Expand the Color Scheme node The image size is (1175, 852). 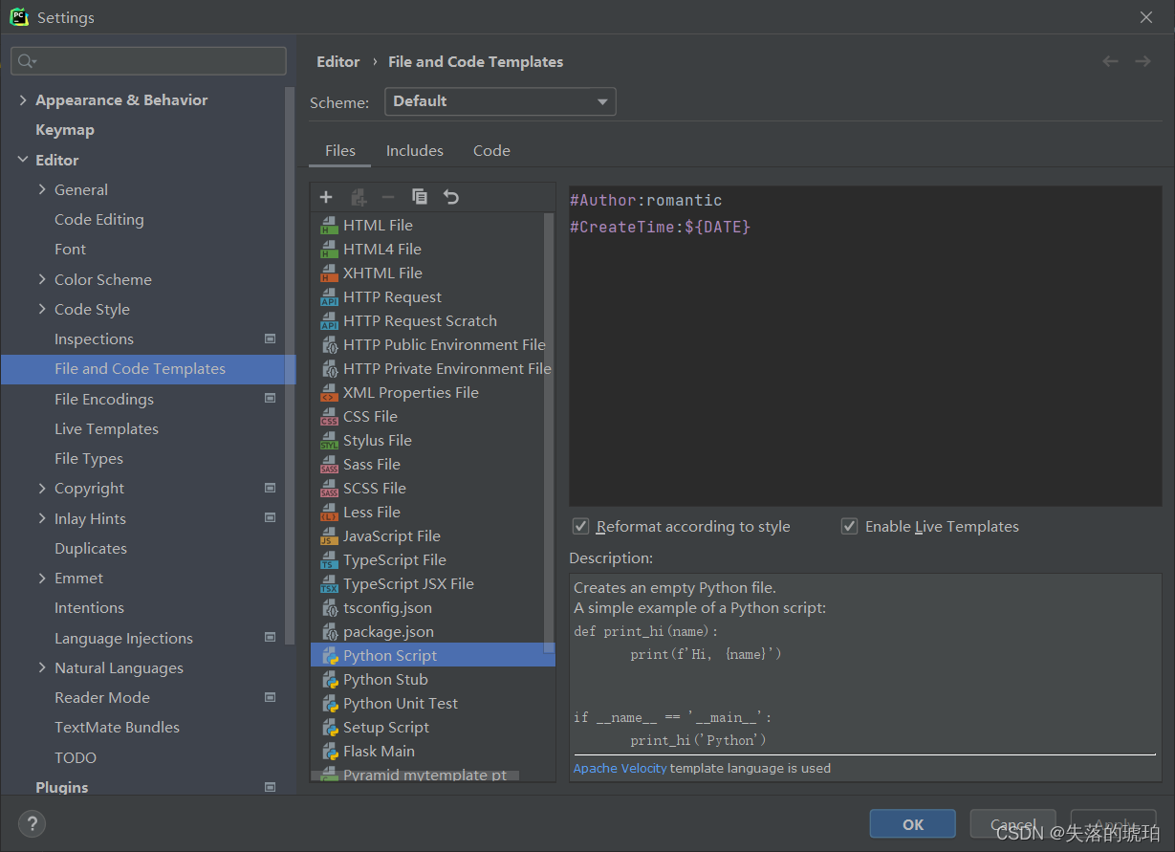pyautogui.click(x=42, y=279)
